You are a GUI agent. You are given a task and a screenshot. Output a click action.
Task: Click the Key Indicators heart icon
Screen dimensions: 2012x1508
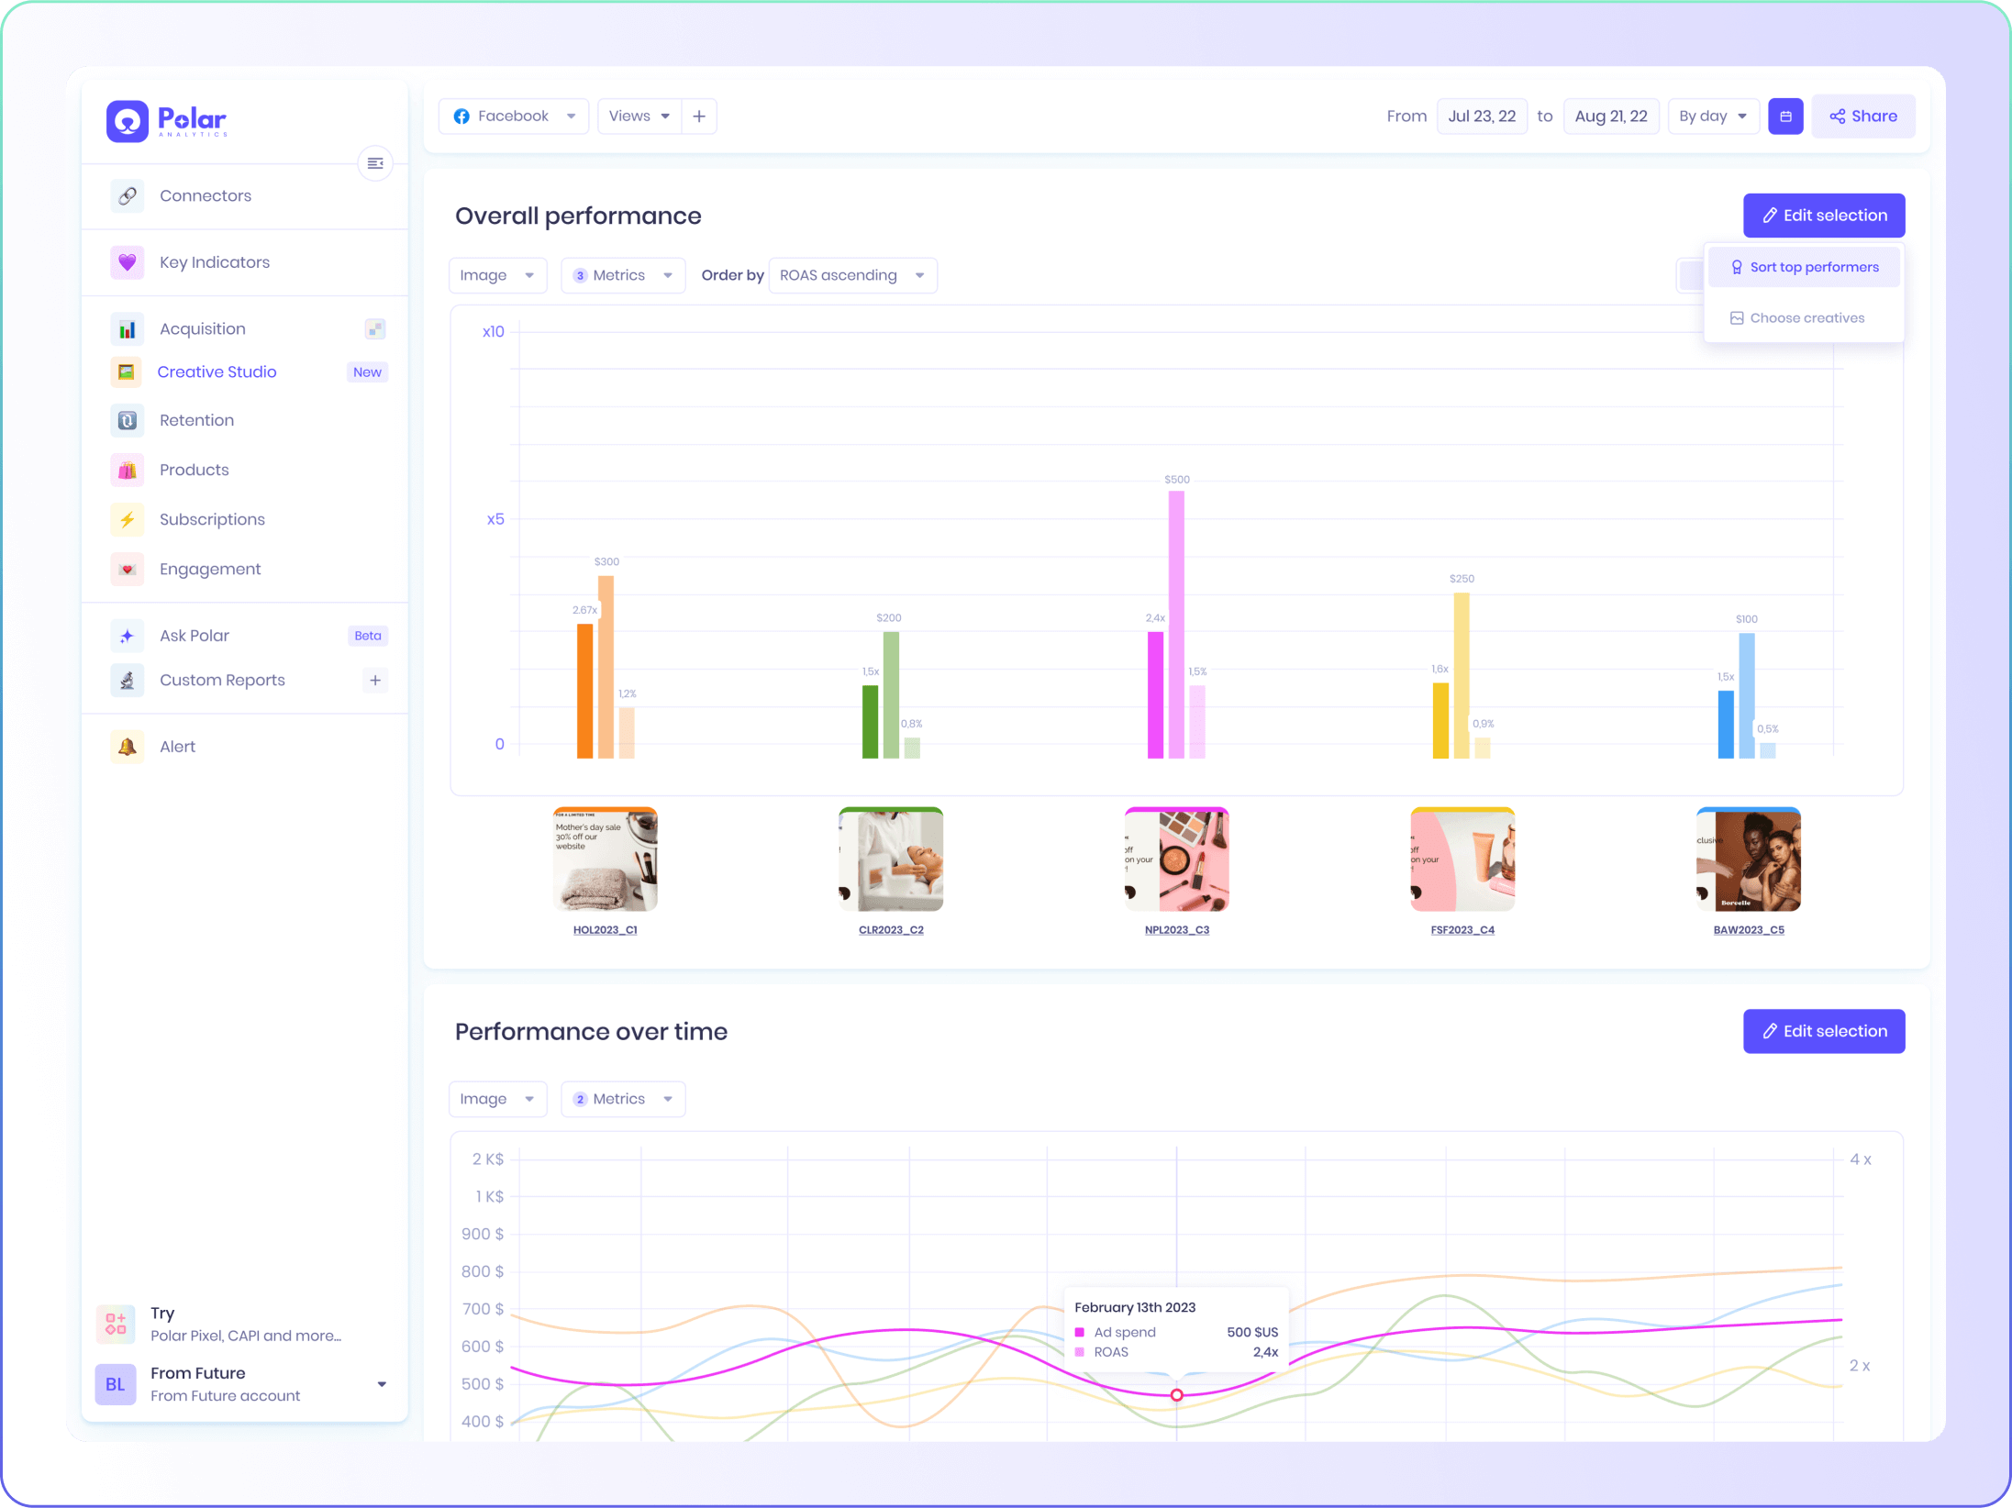[x=128, y=262]
